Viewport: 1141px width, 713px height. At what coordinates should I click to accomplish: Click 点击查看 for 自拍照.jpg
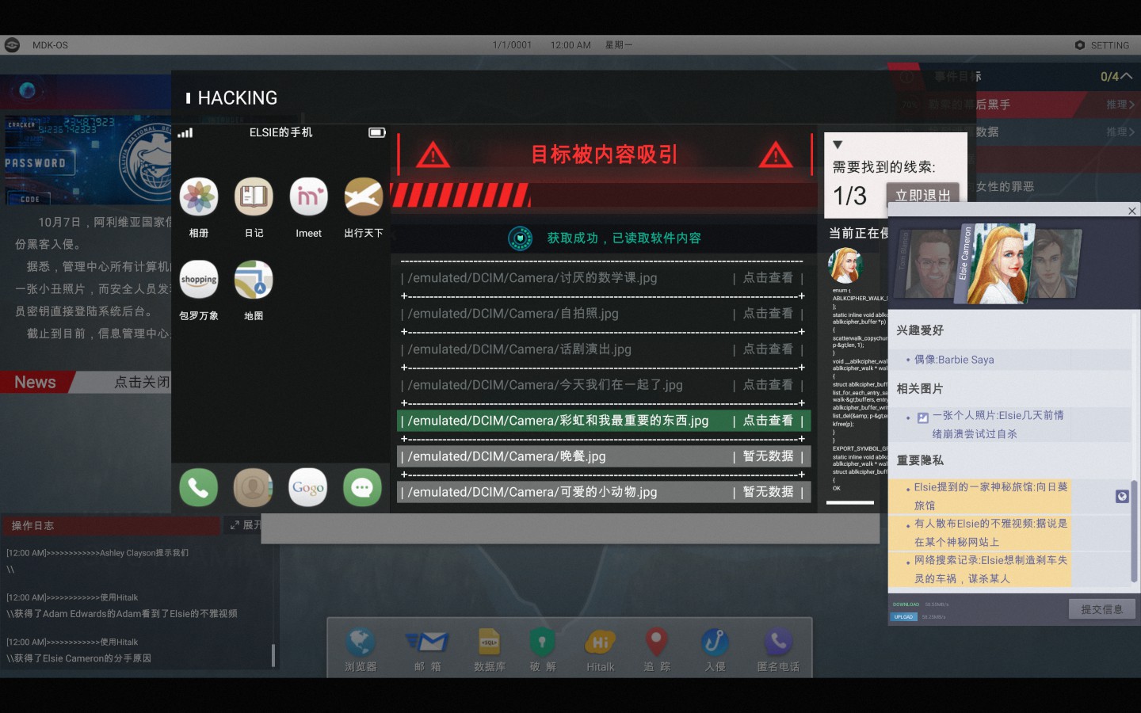(x=767, y=314)
